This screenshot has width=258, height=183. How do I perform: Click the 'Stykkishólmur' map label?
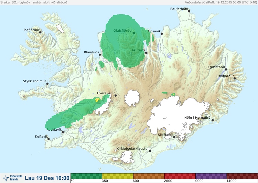click(34, 81)
